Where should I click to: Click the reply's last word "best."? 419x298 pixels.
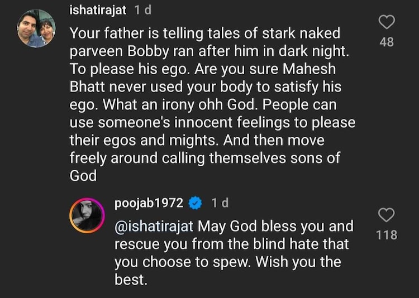[131, 280]
